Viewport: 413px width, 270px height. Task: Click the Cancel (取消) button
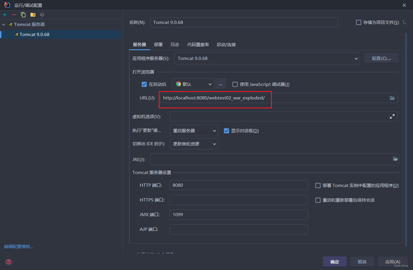tap(362, 262)
